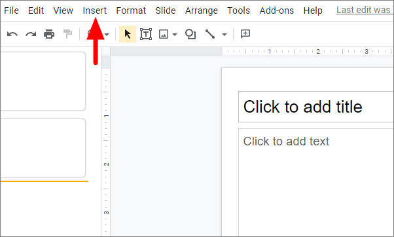Image resolution: width=394 pixels, height=237 pixels.
Task: Open the Add-ons menu
Action: pos(277,10)
